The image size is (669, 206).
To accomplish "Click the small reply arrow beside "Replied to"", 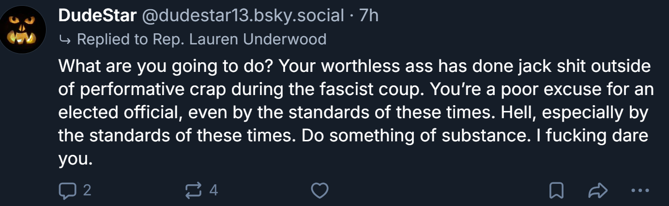I will 64,39.
